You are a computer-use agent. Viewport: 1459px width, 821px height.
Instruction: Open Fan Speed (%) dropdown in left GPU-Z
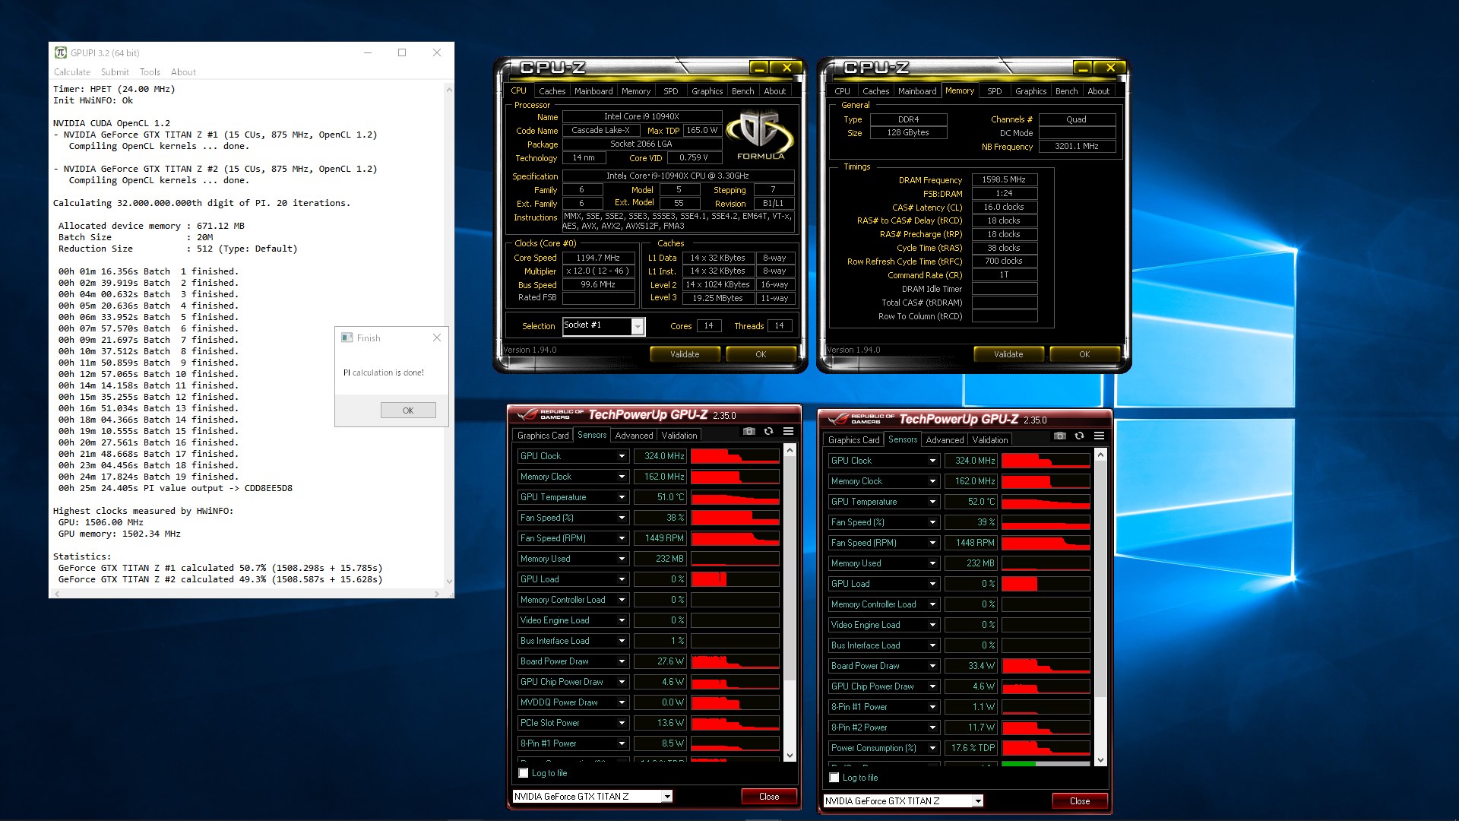tap(621, 518)
